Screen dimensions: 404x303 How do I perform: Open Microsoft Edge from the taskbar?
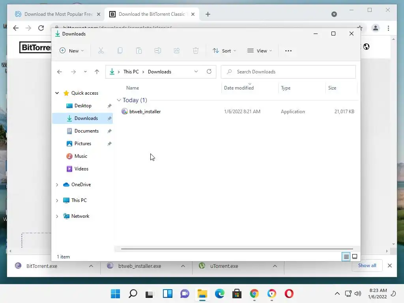coord(219,294)
